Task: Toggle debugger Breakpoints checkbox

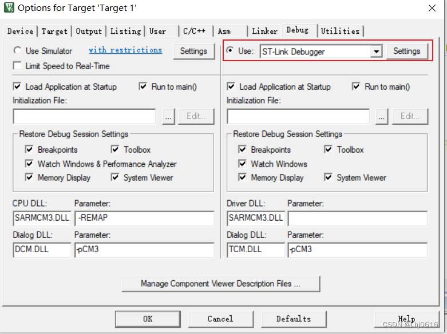Action: tap(242, 149)
